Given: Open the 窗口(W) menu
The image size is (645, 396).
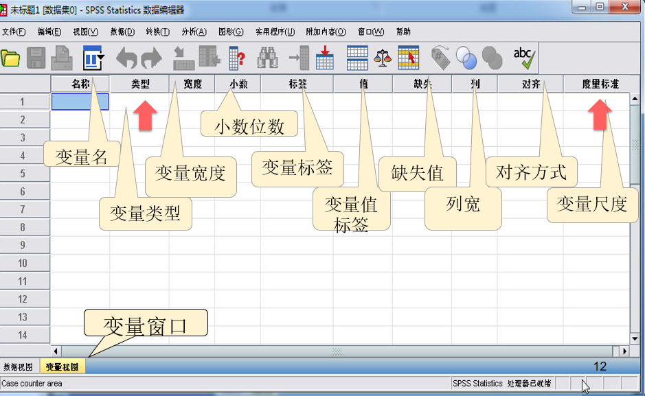Looking at the screenshot, I should tap(371, 32).
